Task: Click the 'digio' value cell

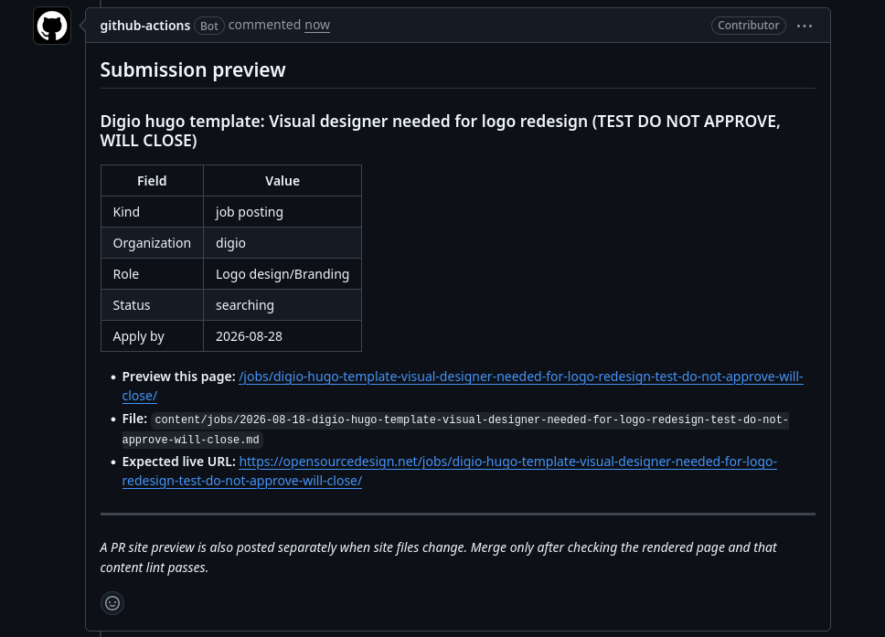Action: 283,242
